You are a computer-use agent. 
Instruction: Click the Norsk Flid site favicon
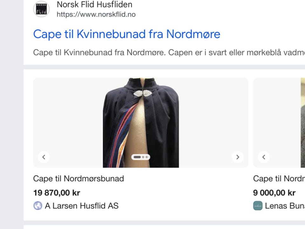pos(41,9)
